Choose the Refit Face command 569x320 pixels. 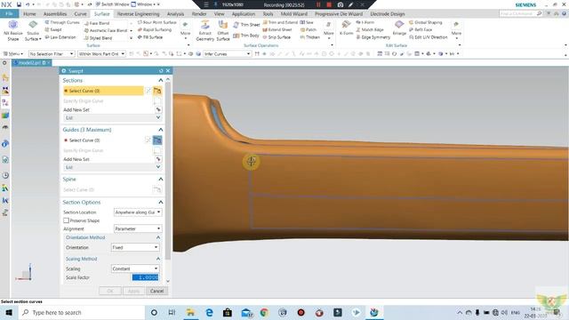[x=421, y=29]
